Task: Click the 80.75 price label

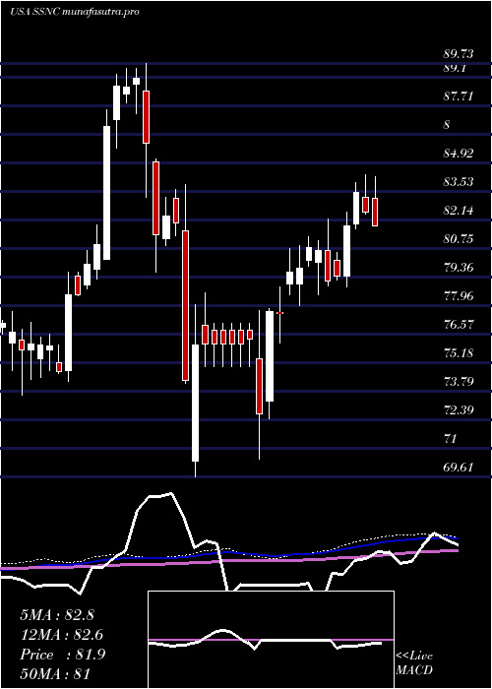Action: 459,239
